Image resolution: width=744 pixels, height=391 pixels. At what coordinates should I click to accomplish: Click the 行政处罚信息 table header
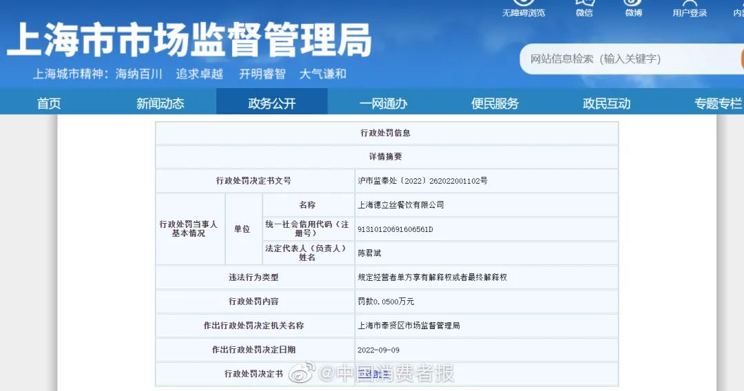(386, 133)
